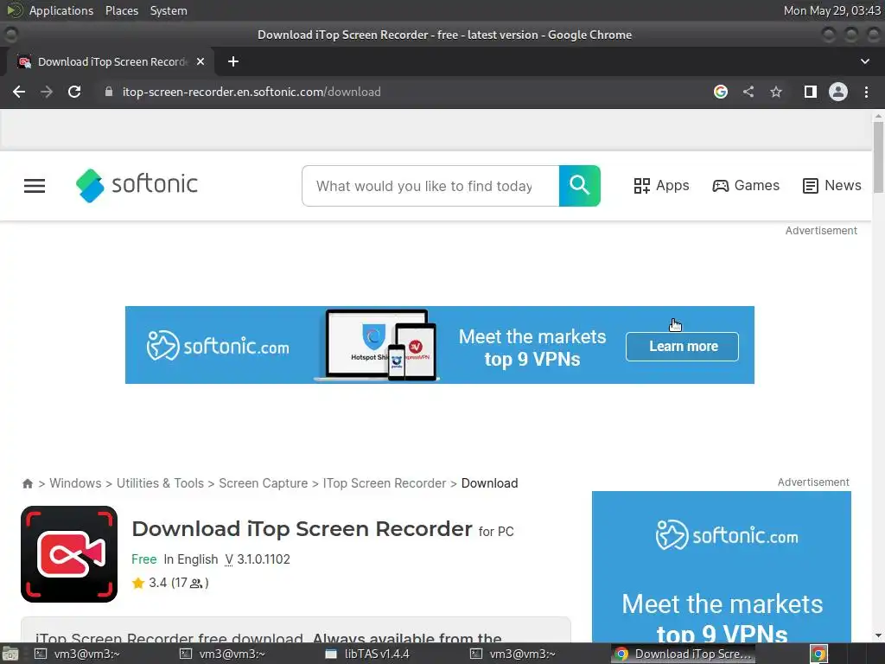Open Screen Capture breadcrumb
The height and width of the screenshot is (664, 885).
pos(263,483)
